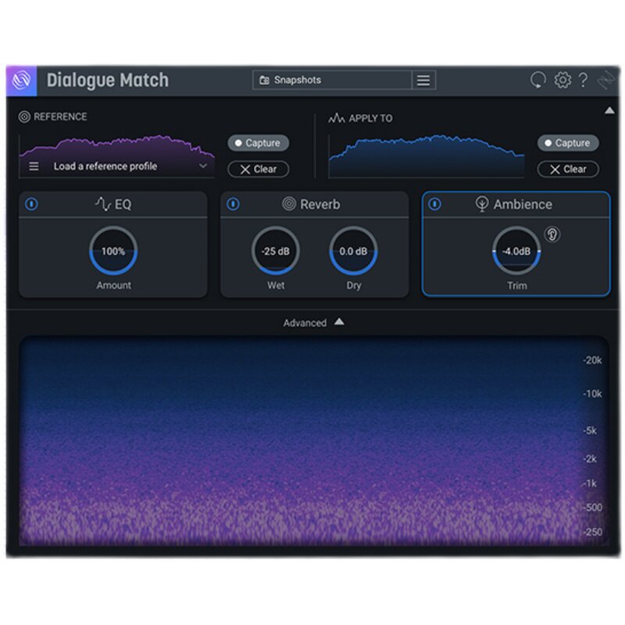Image resolution: width=625 pixels, height=625 pixels.
Task: Select the Reverb module header title
Action: [320, 205]
